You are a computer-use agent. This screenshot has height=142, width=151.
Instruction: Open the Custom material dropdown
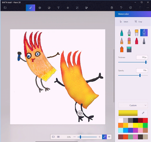tap(133, 105)
